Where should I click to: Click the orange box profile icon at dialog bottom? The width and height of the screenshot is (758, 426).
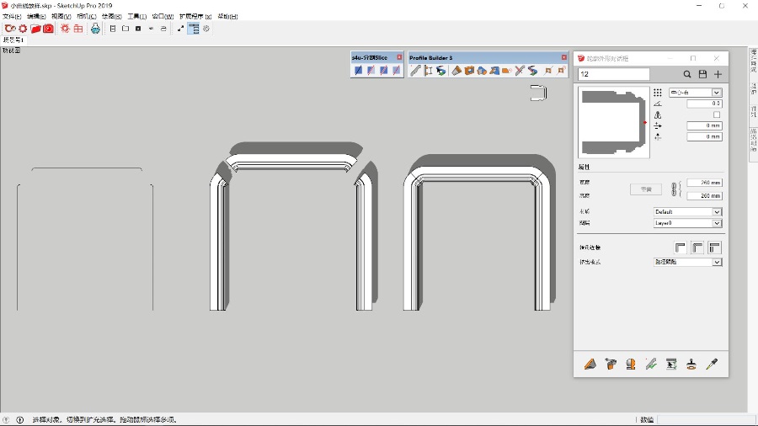pyautogui.click(x=611, y=365)
